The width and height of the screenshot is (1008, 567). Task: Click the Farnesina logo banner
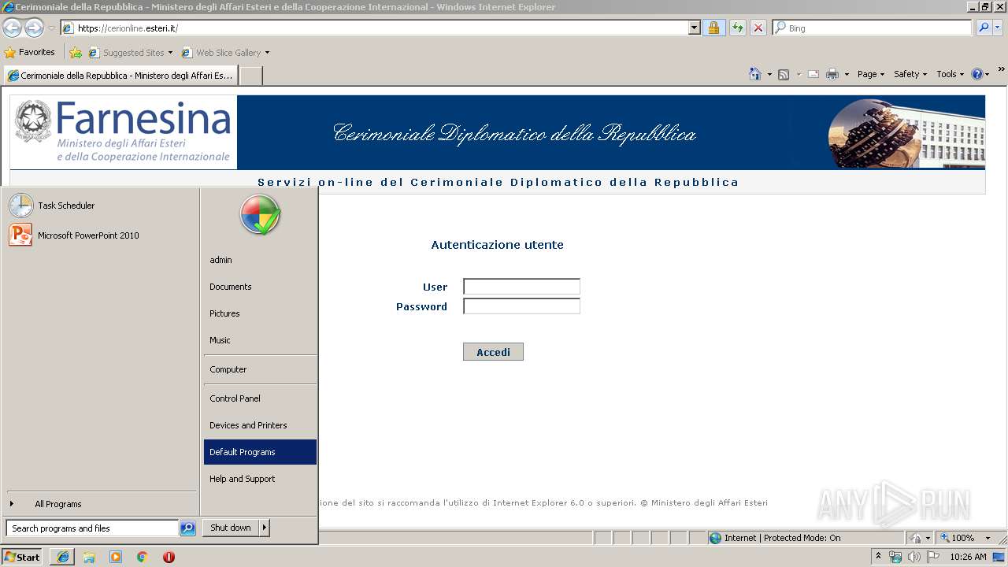(x=124, y=132)
